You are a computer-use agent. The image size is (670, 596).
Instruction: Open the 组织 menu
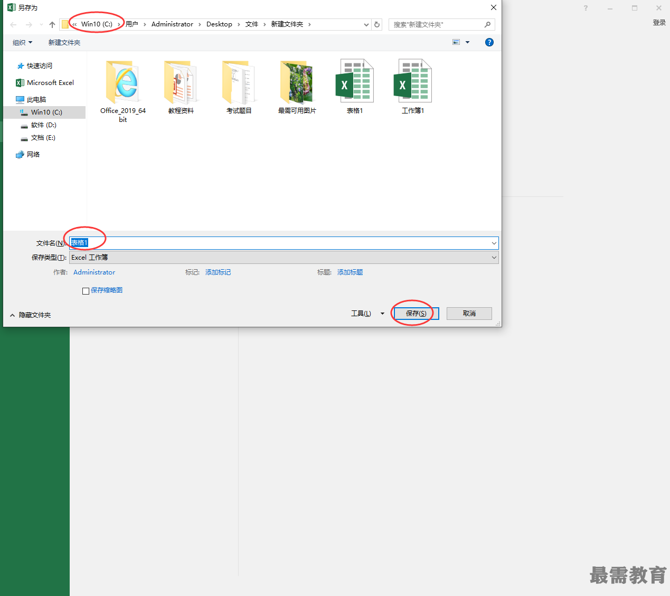pos(23,43)
